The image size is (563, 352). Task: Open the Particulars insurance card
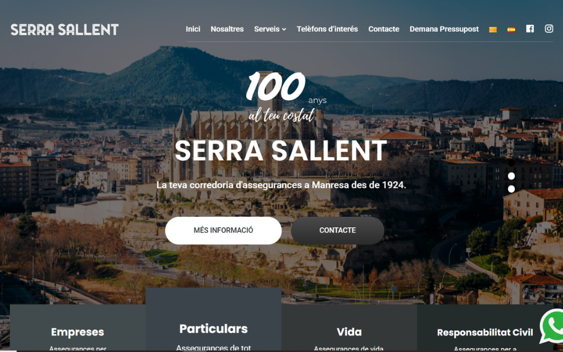[x=213, y=319]
